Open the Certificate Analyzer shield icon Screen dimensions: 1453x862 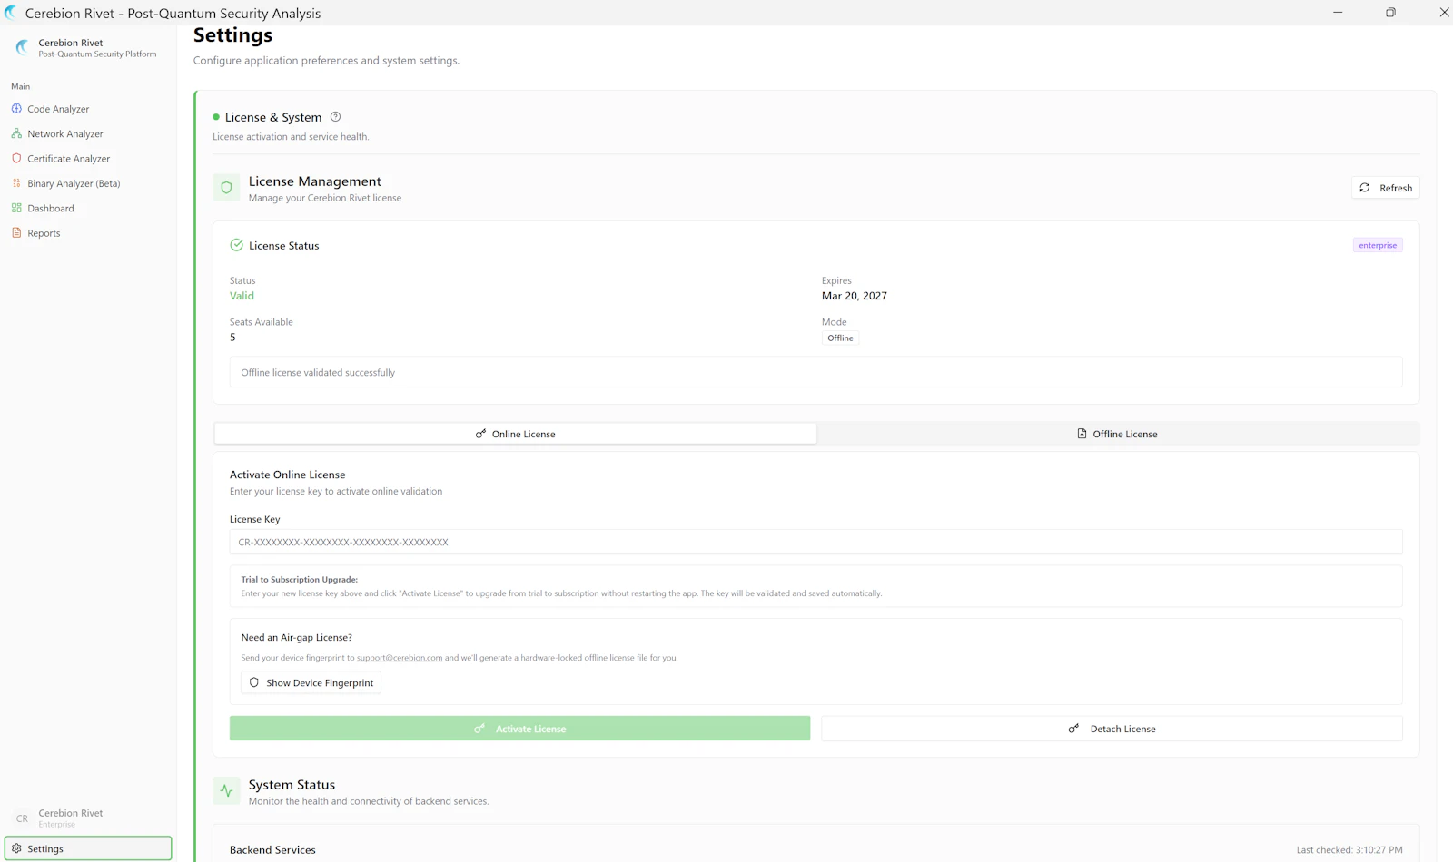16,158
